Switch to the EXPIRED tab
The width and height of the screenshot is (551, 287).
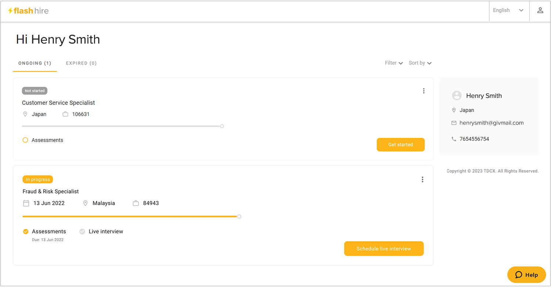coord(81,63)
